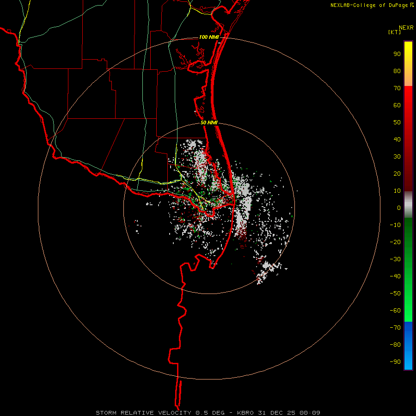Image resolution: width=416 pixels, height=416 pixels.
Task: Click the NEXLAB-College of DuPage label
Action: point(369,5)
